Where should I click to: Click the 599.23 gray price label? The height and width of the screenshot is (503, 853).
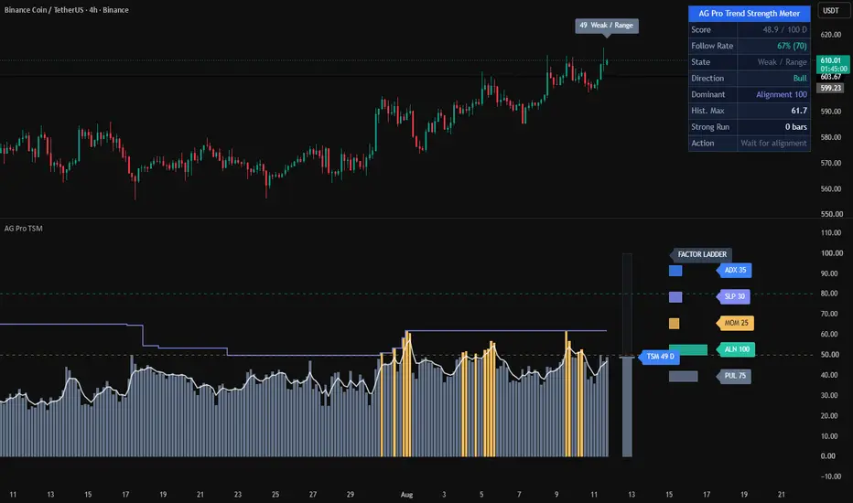point(830,88)
